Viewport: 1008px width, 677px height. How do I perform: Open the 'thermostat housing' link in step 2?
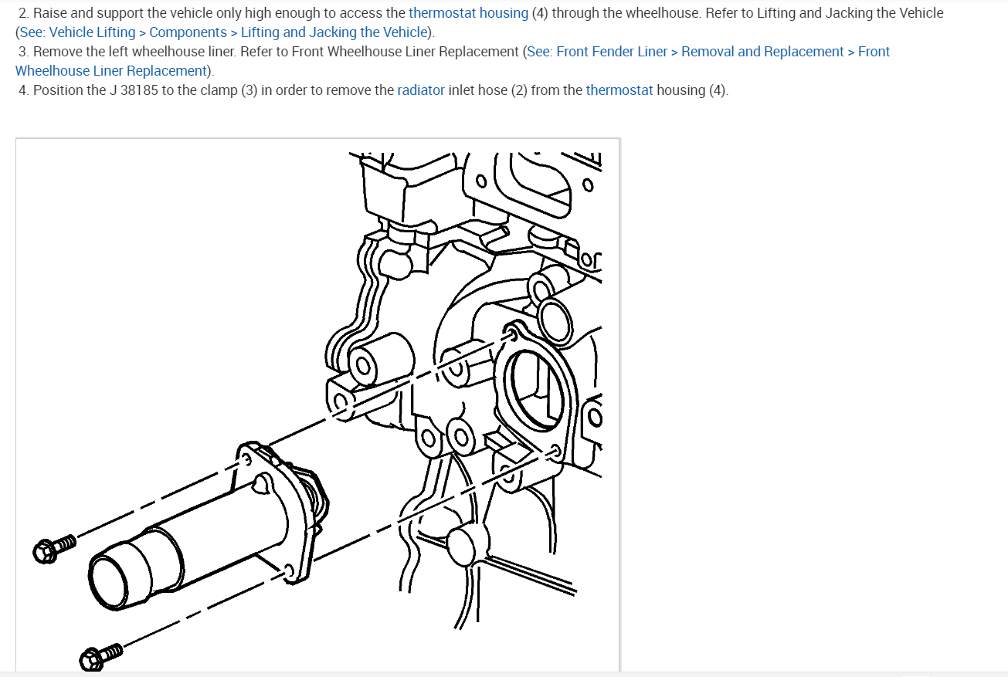(468, 13)
